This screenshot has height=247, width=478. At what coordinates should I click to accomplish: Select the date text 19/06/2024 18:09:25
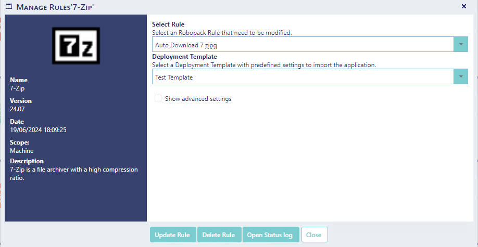tap(38, 130)
